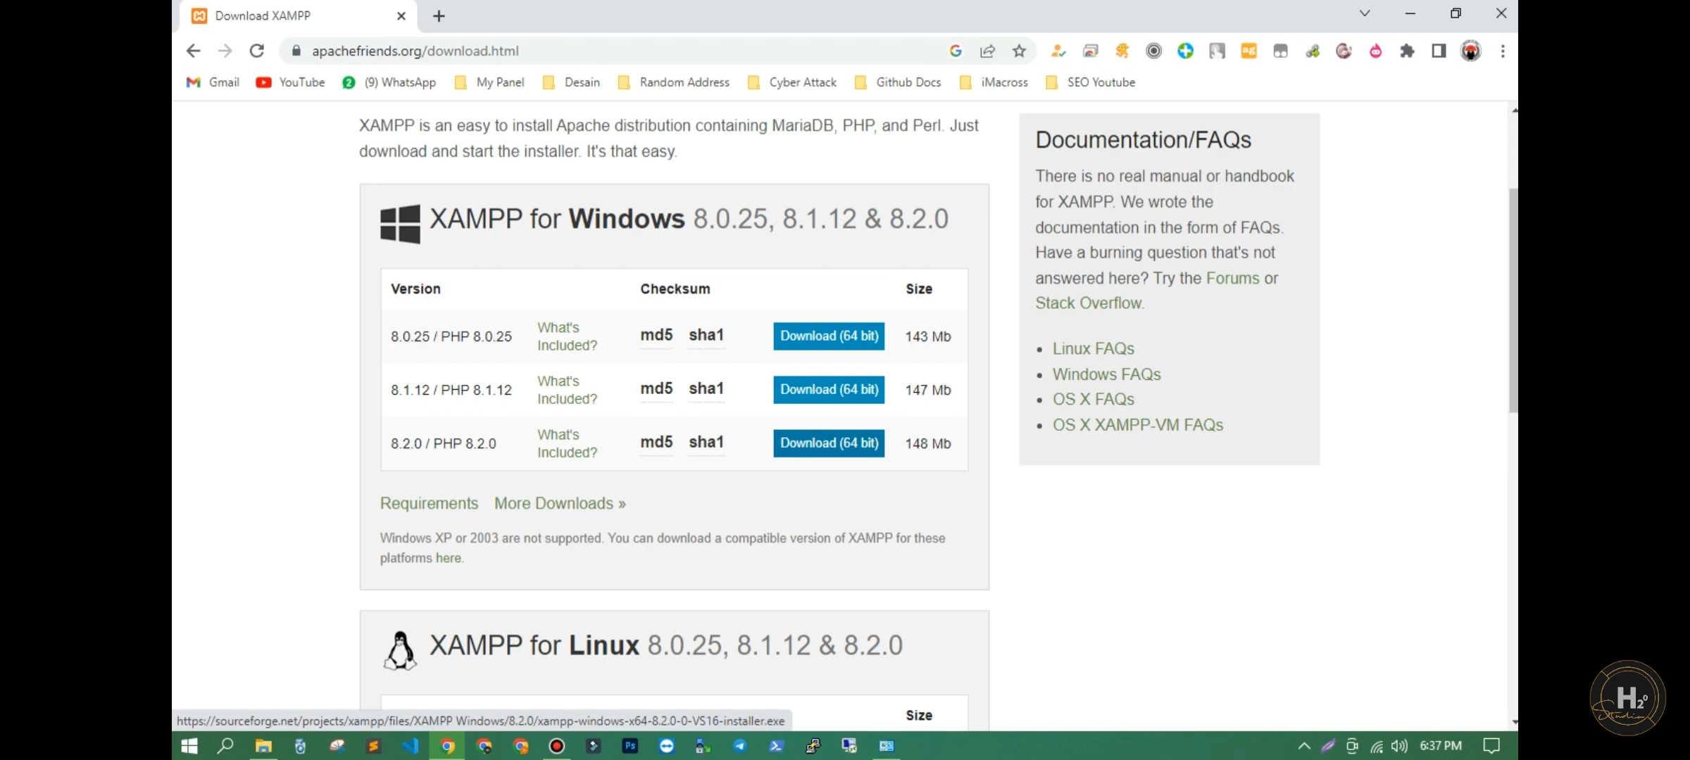View sha1 checksum for 8.1.12
Viewport: 1690px width, 760px height.
click(706, 388)
